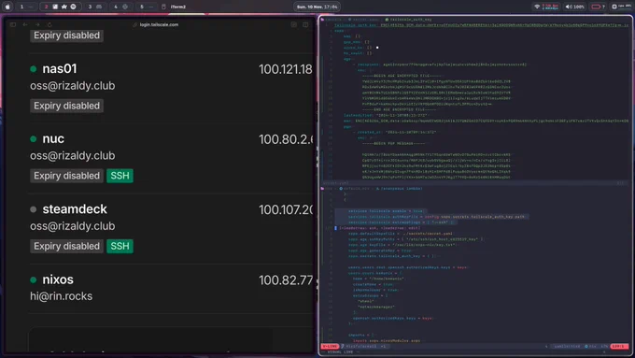635x358 pixels.
Task: Toggle the browser sidebar icon
Action: click(x=13, y=24)
